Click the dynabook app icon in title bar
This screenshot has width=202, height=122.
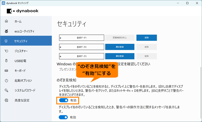[3, 3]
